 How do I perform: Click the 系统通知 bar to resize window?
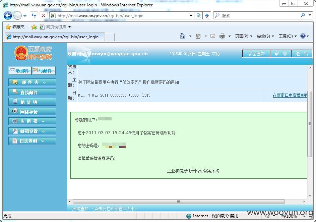coord(189,208)
